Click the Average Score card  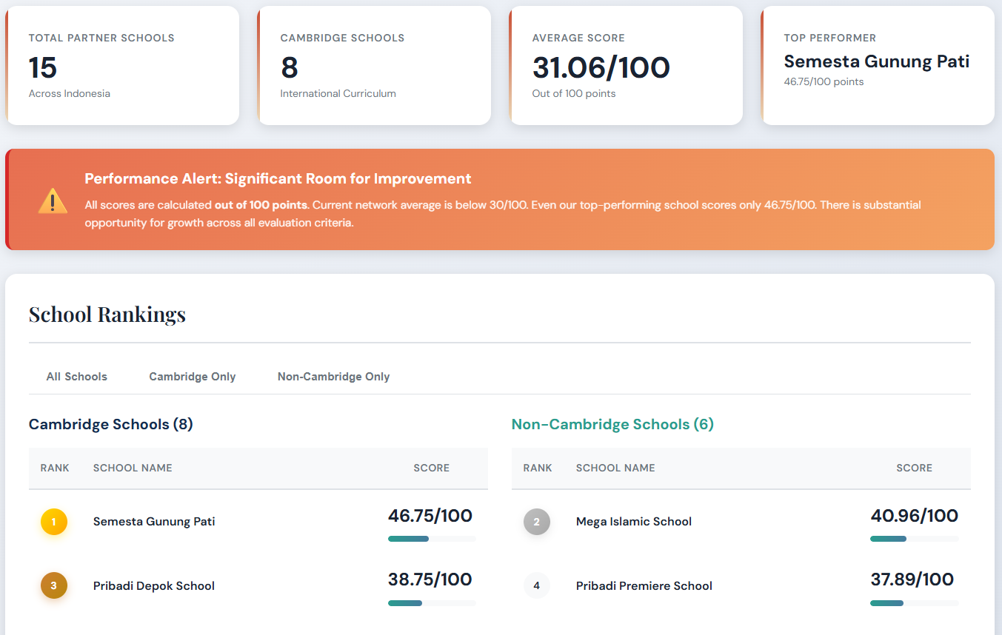pos(626,66)
